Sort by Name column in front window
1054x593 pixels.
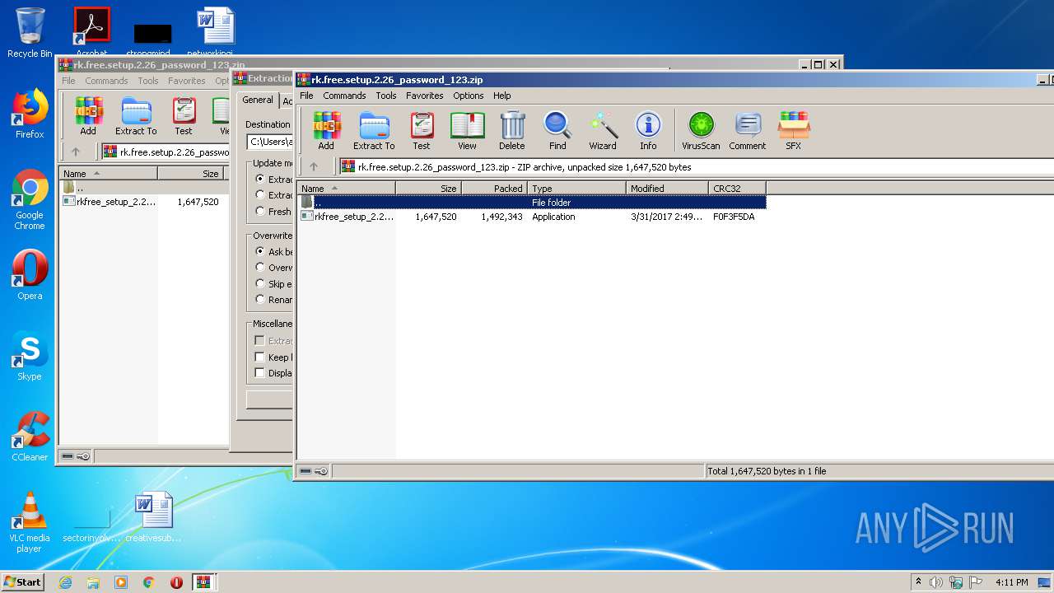point(346,188)
